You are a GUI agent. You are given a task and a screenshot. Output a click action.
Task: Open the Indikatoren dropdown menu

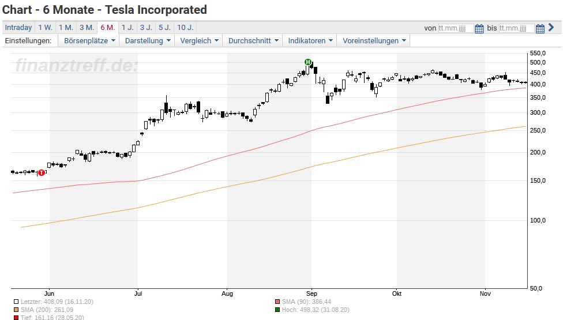(310, 41)
